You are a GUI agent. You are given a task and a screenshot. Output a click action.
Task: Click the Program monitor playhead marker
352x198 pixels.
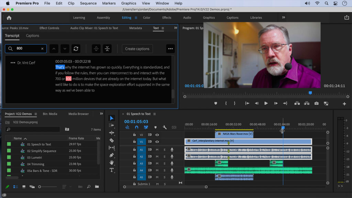[x=310, y=93]
